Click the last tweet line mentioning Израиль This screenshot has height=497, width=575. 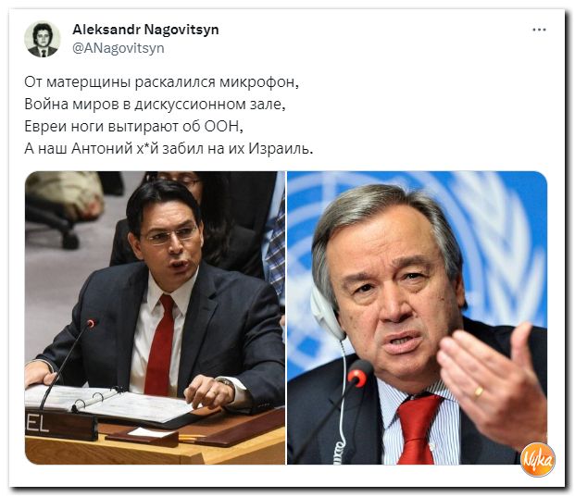click(x=169, y=148)
